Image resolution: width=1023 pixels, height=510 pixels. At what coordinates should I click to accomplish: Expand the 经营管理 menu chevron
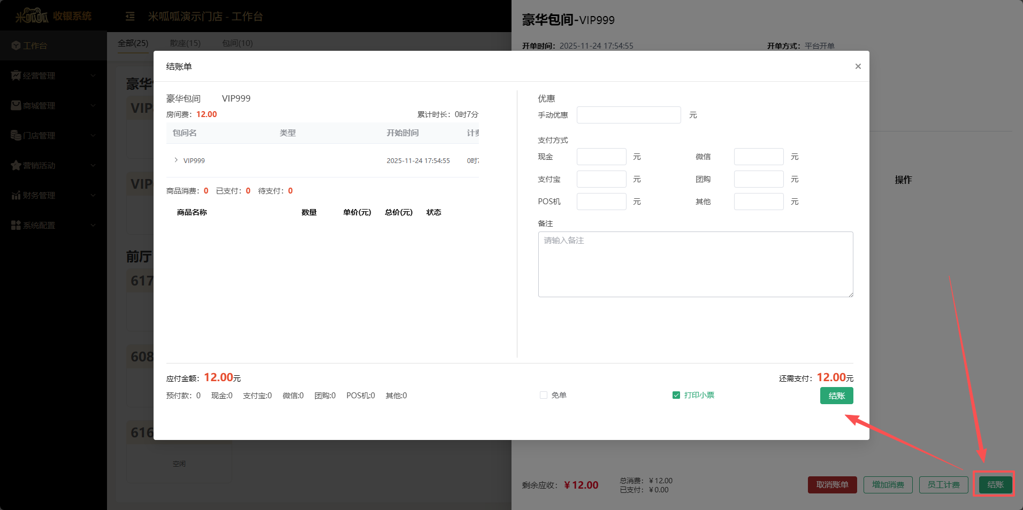pyautogui.click(x=93, y=76)
